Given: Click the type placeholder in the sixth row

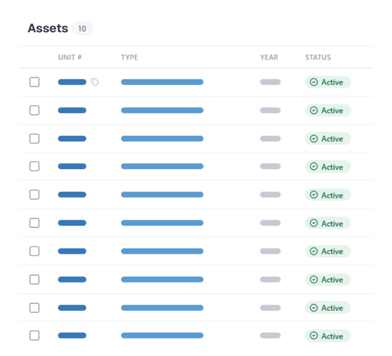Looking at the screenshot, I should 162,223.
